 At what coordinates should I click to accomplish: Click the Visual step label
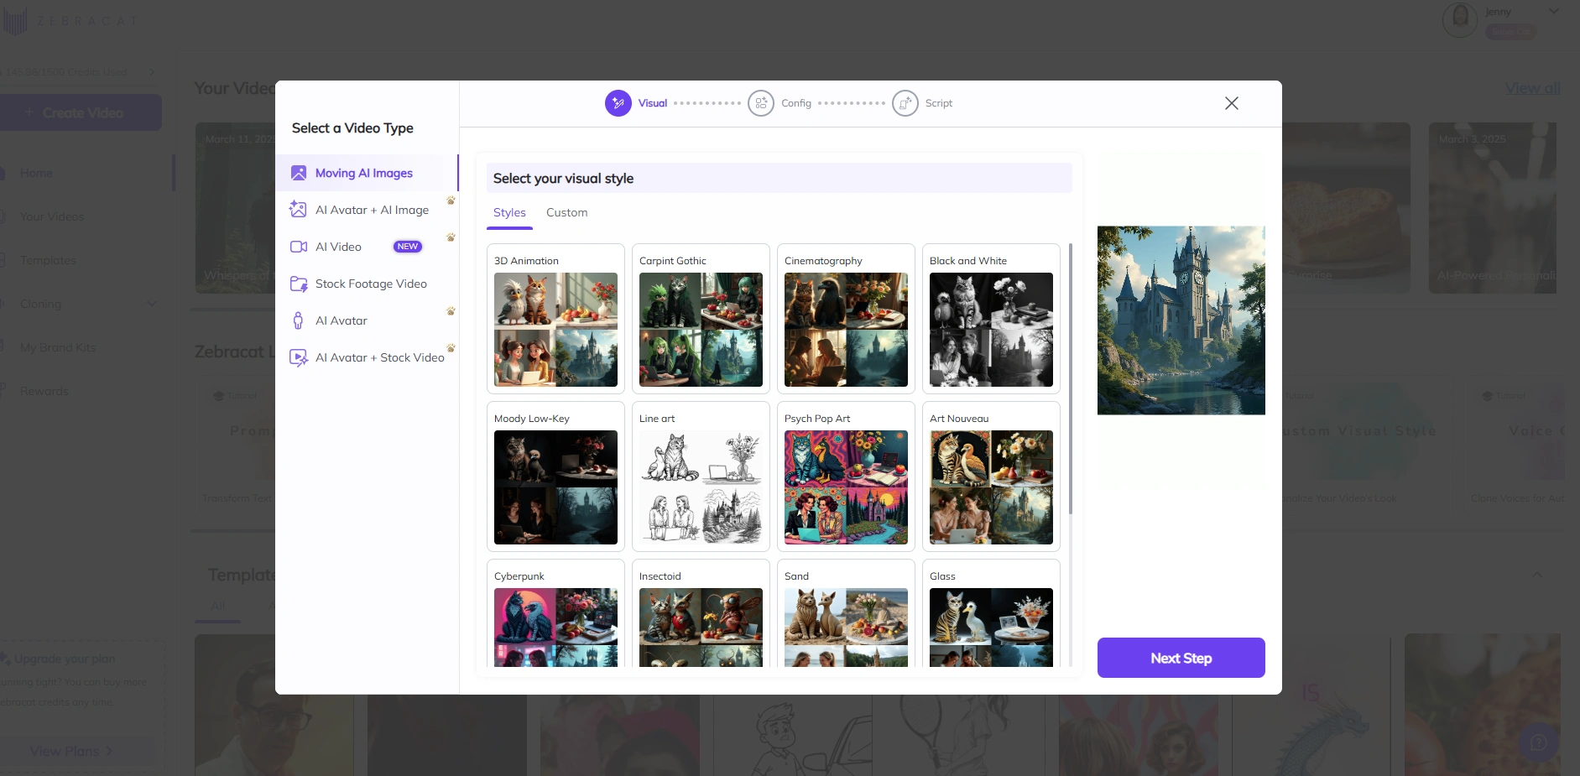point(653,103)
